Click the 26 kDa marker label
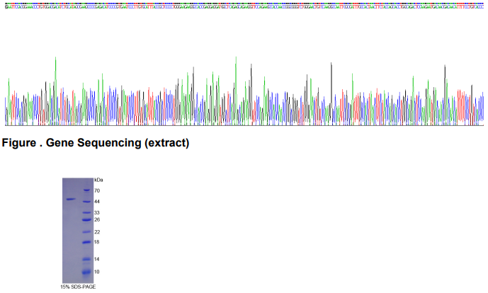The height and width of the screenshot is (293, 488). tap(97, 220)
